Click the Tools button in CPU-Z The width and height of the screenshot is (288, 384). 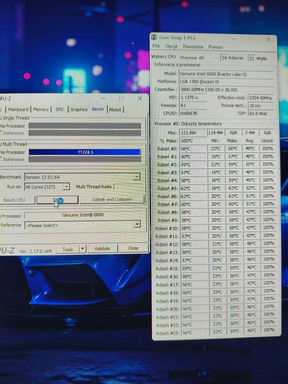click(67, 249)
